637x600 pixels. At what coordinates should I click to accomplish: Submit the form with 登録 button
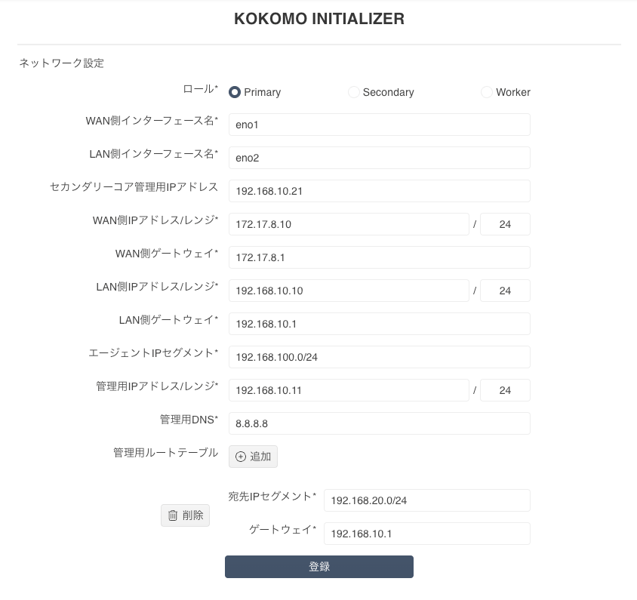[319, 567]
